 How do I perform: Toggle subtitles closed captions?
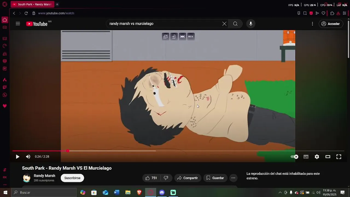click(x=306, y=157)
